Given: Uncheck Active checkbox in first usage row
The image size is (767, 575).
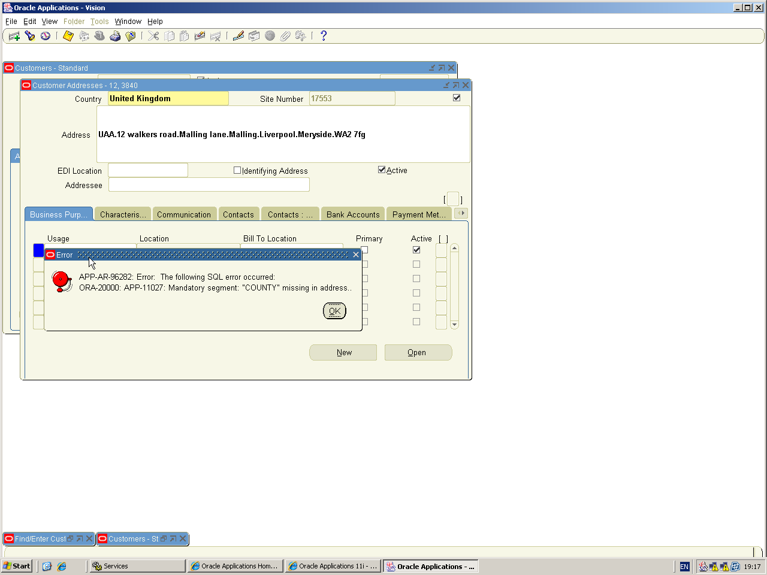Looking at the screenshot, I should (416, 250).
